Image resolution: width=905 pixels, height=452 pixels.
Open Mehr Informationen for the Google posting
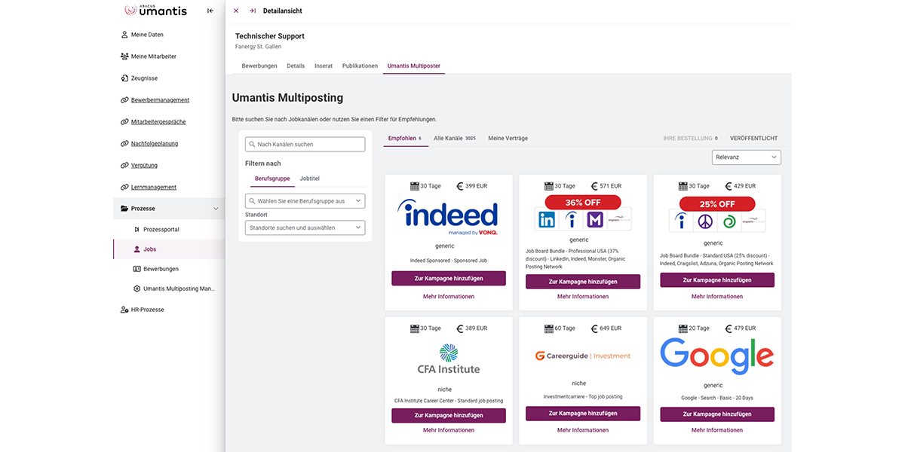716,429
